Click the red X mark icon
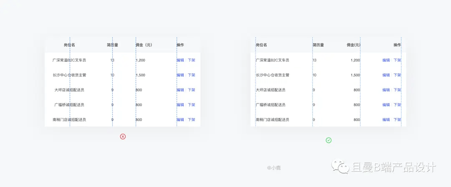This screenshot has width=451, height=187. [x=123, y=136]
